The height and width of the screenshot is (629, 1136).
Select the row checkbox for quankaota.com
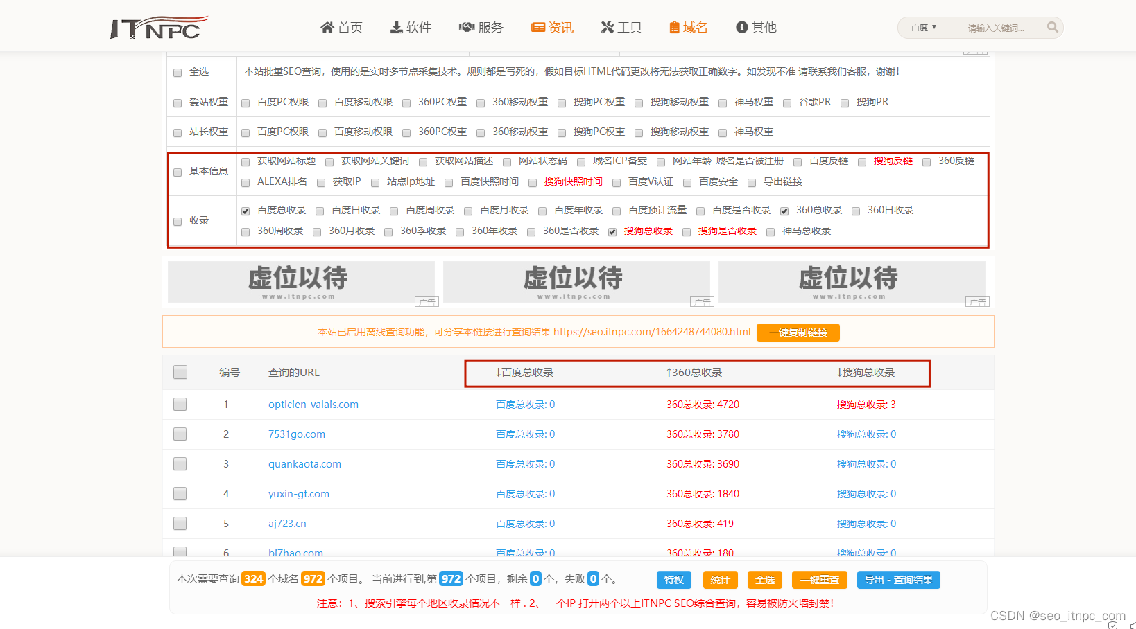(x=180, y=463)
